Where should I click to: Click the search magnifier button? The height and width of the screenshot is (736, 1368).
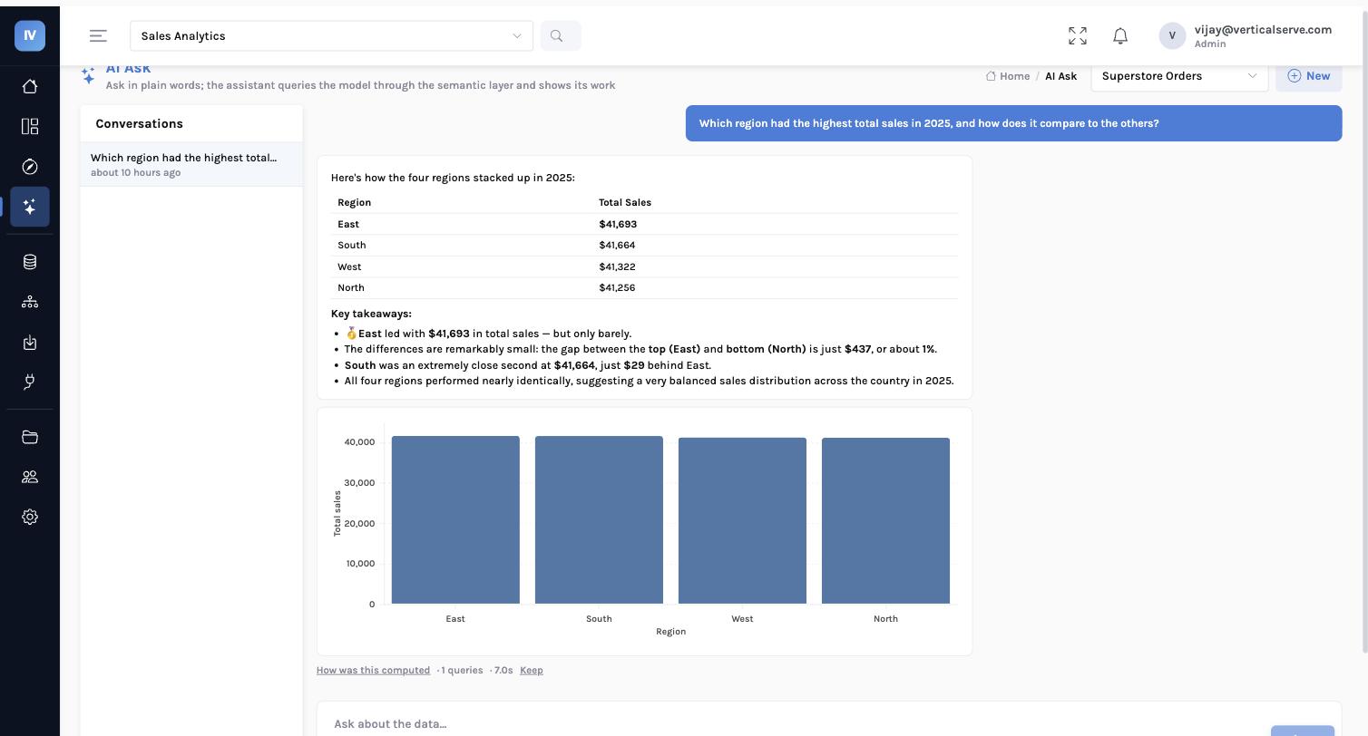click(x=561, y=36)
